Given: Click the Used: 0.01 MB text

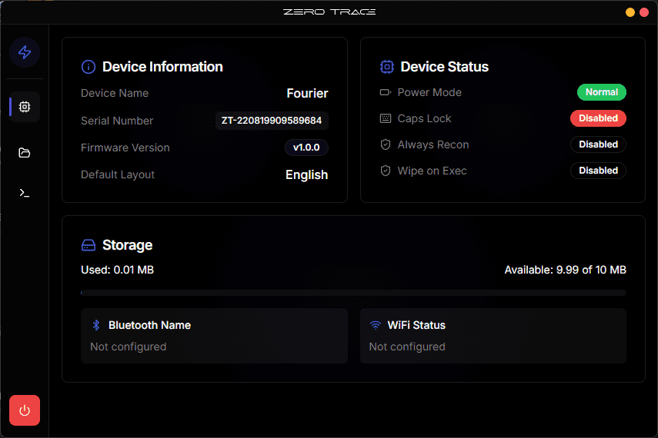Looking at the screenshot, I should click(x=118, y=270).
